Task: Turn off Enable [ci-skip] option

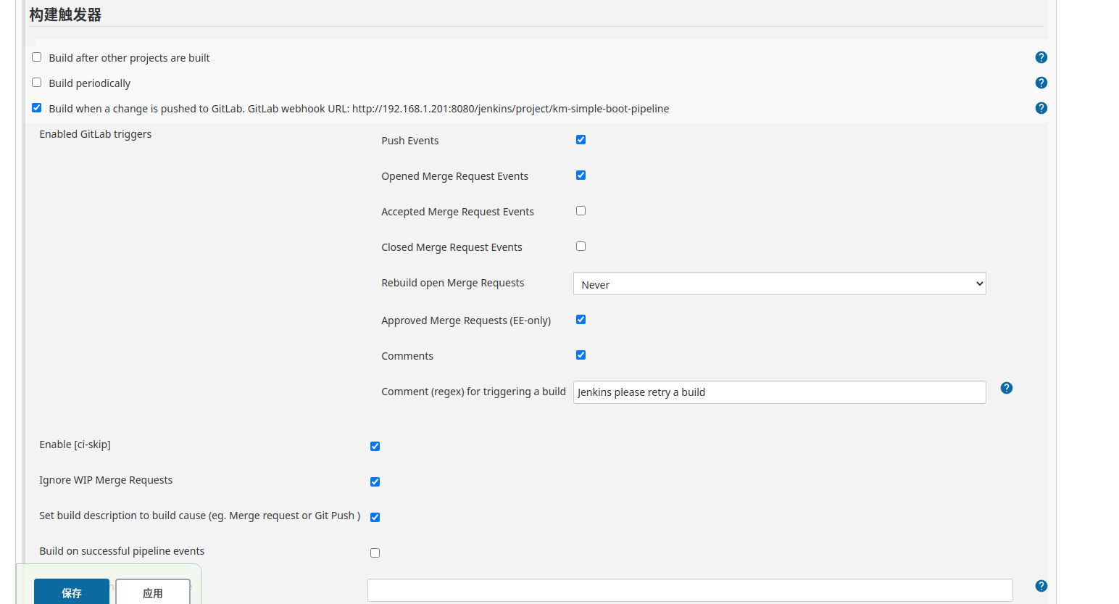Action: 375,447
